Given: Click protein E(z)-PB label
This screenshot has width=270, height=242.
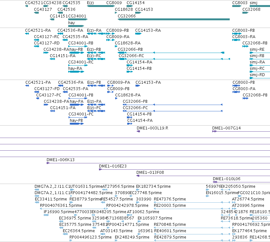Looking at the screenshot, I should (94, 82).
